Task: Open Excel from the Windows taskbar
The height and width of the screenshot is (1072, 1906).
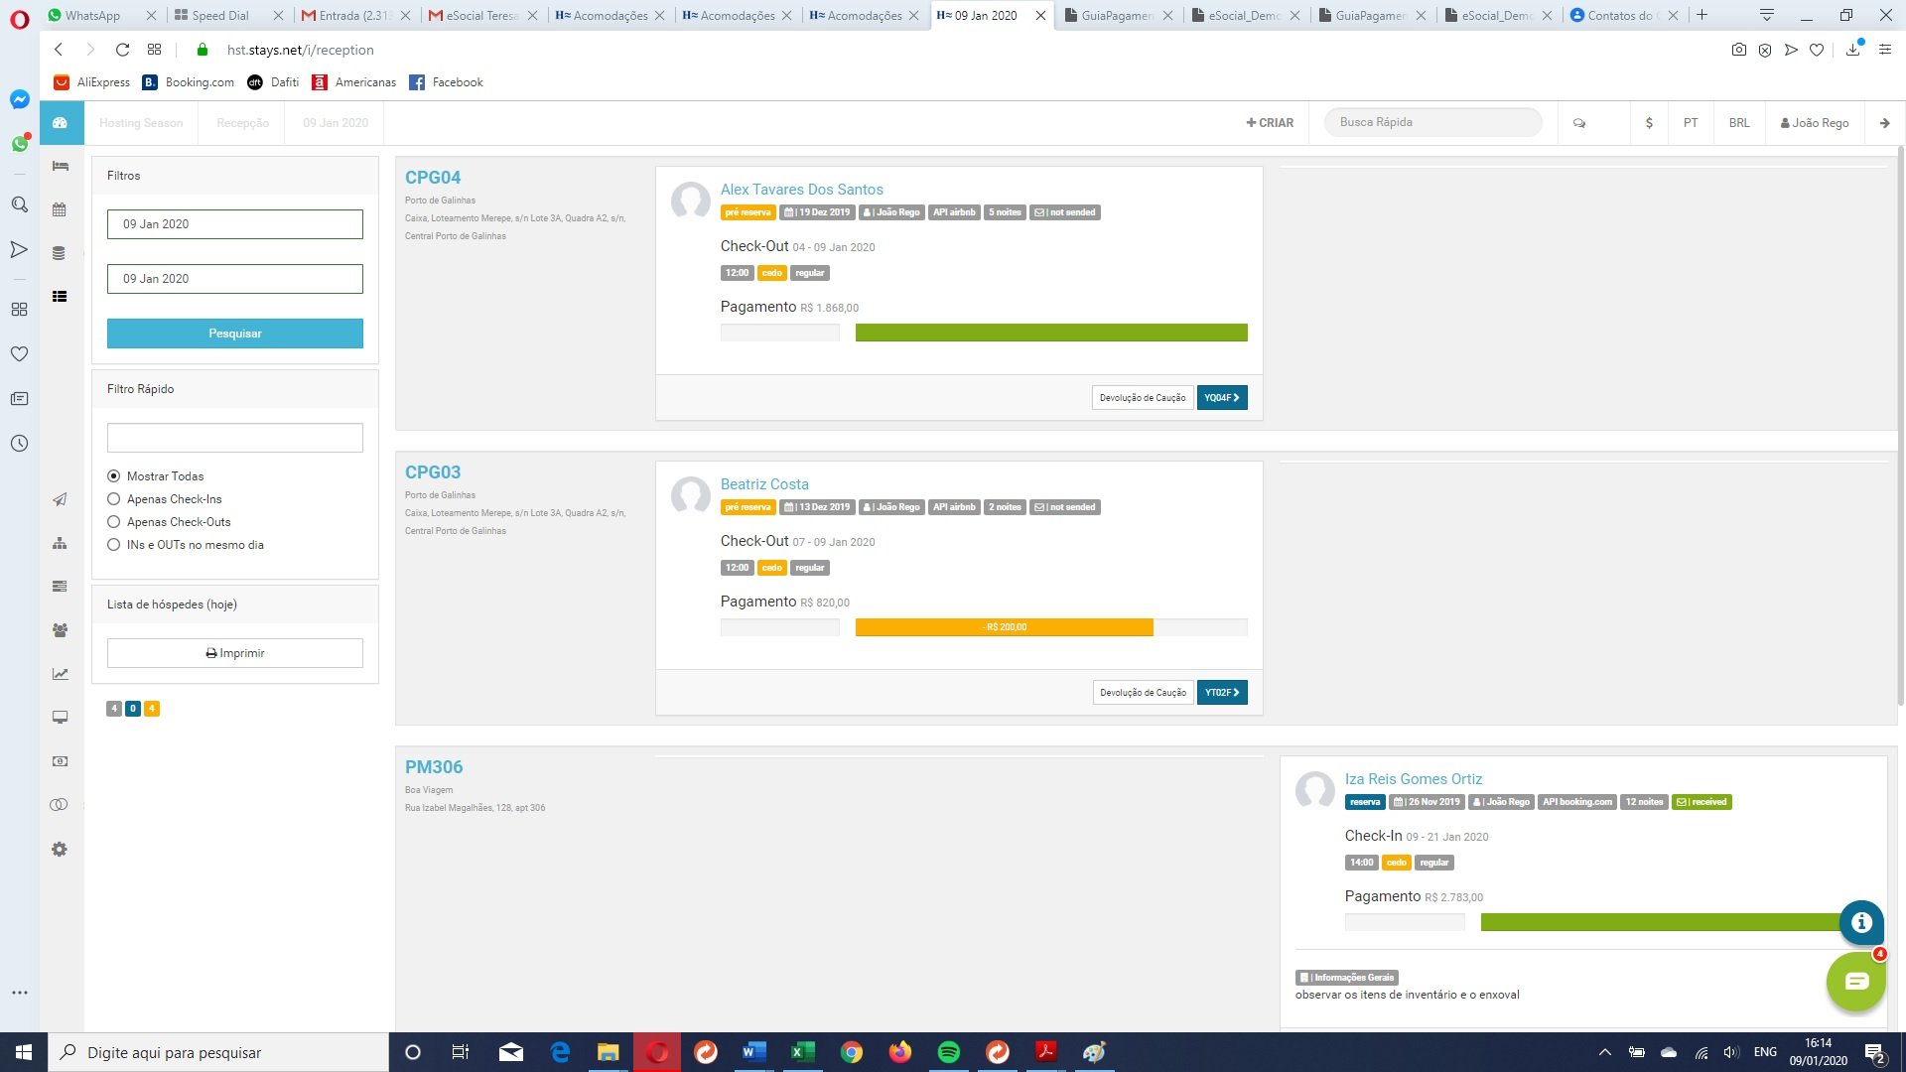Action: coord(802,1052)
